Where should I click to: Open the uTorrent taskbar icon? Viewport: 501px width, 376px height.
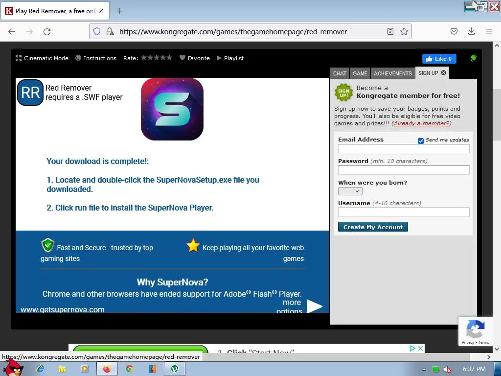[x=175, y=369]
